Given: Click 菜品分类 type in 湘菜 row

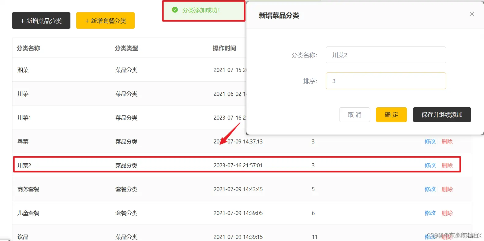Looking at the screenshot, I should [126, 70].
